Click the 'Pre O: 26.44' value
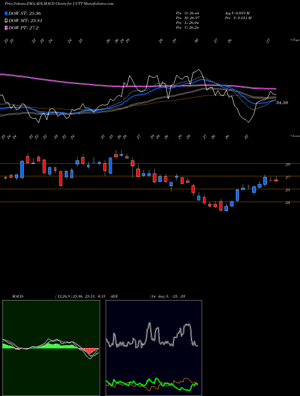 [188, 13]
